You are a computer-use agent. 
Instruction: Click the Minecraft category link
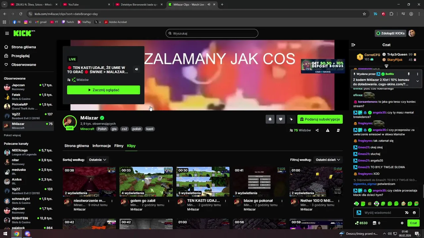pyautogui.click(x=87, y=129)
